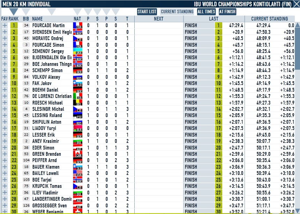Viewport: 300px width, 214px height.
Task: Click the vertical scrollbar thumb
Action: tap(298, 49)
